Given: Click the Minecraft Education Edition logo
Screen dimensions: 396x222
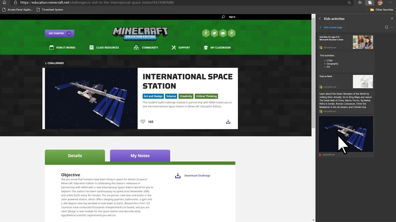Looking at the screenshot, I should [x=140, y=34].
